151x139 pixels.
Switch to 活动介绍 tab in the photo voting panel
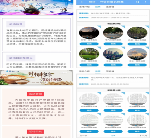tap(84, 7)
